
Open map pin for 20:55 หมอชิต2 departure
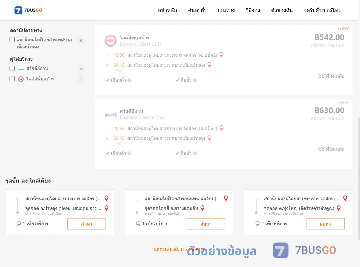click(222, 128)
